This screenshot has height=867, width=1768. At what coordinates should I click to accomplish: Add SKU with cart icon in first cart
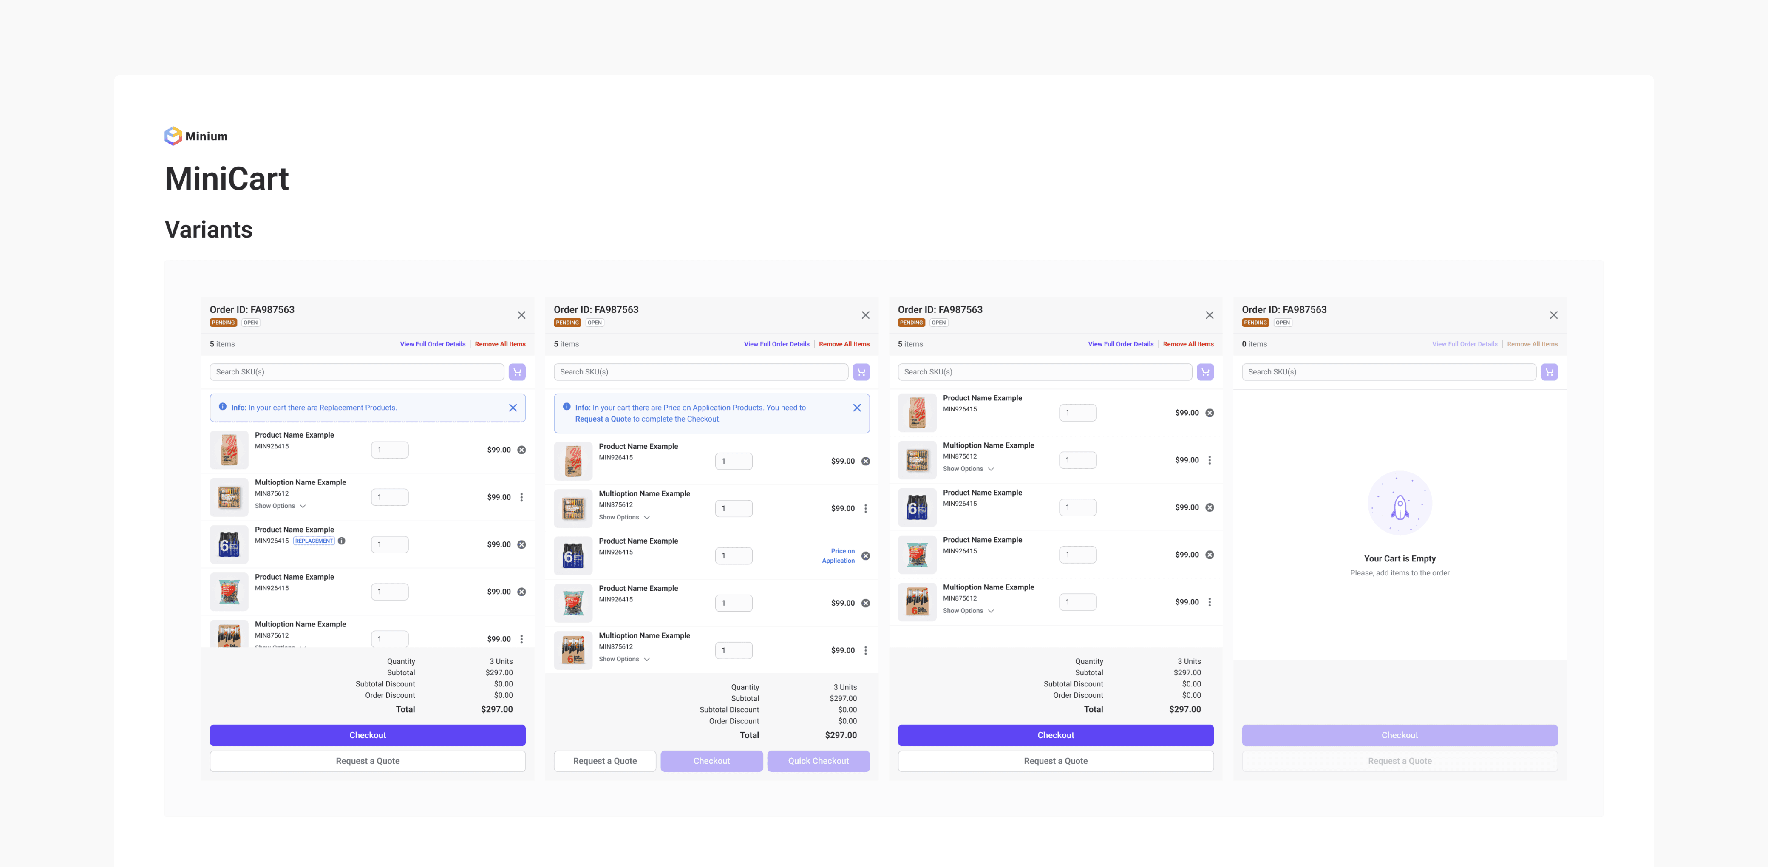[x=517, y=372]
